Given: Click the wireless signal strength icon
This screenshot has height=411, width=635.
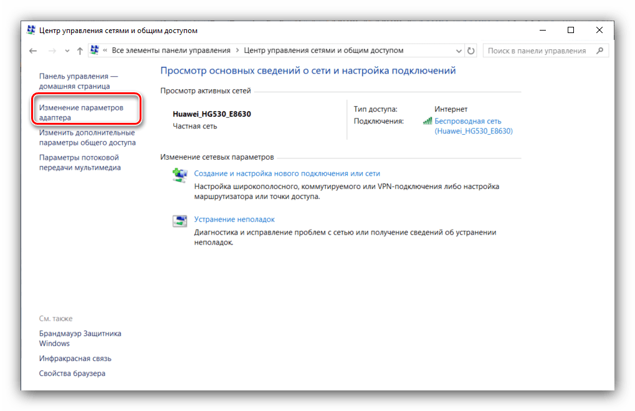Looking at the screenshot, I should [x=427, y=121].
